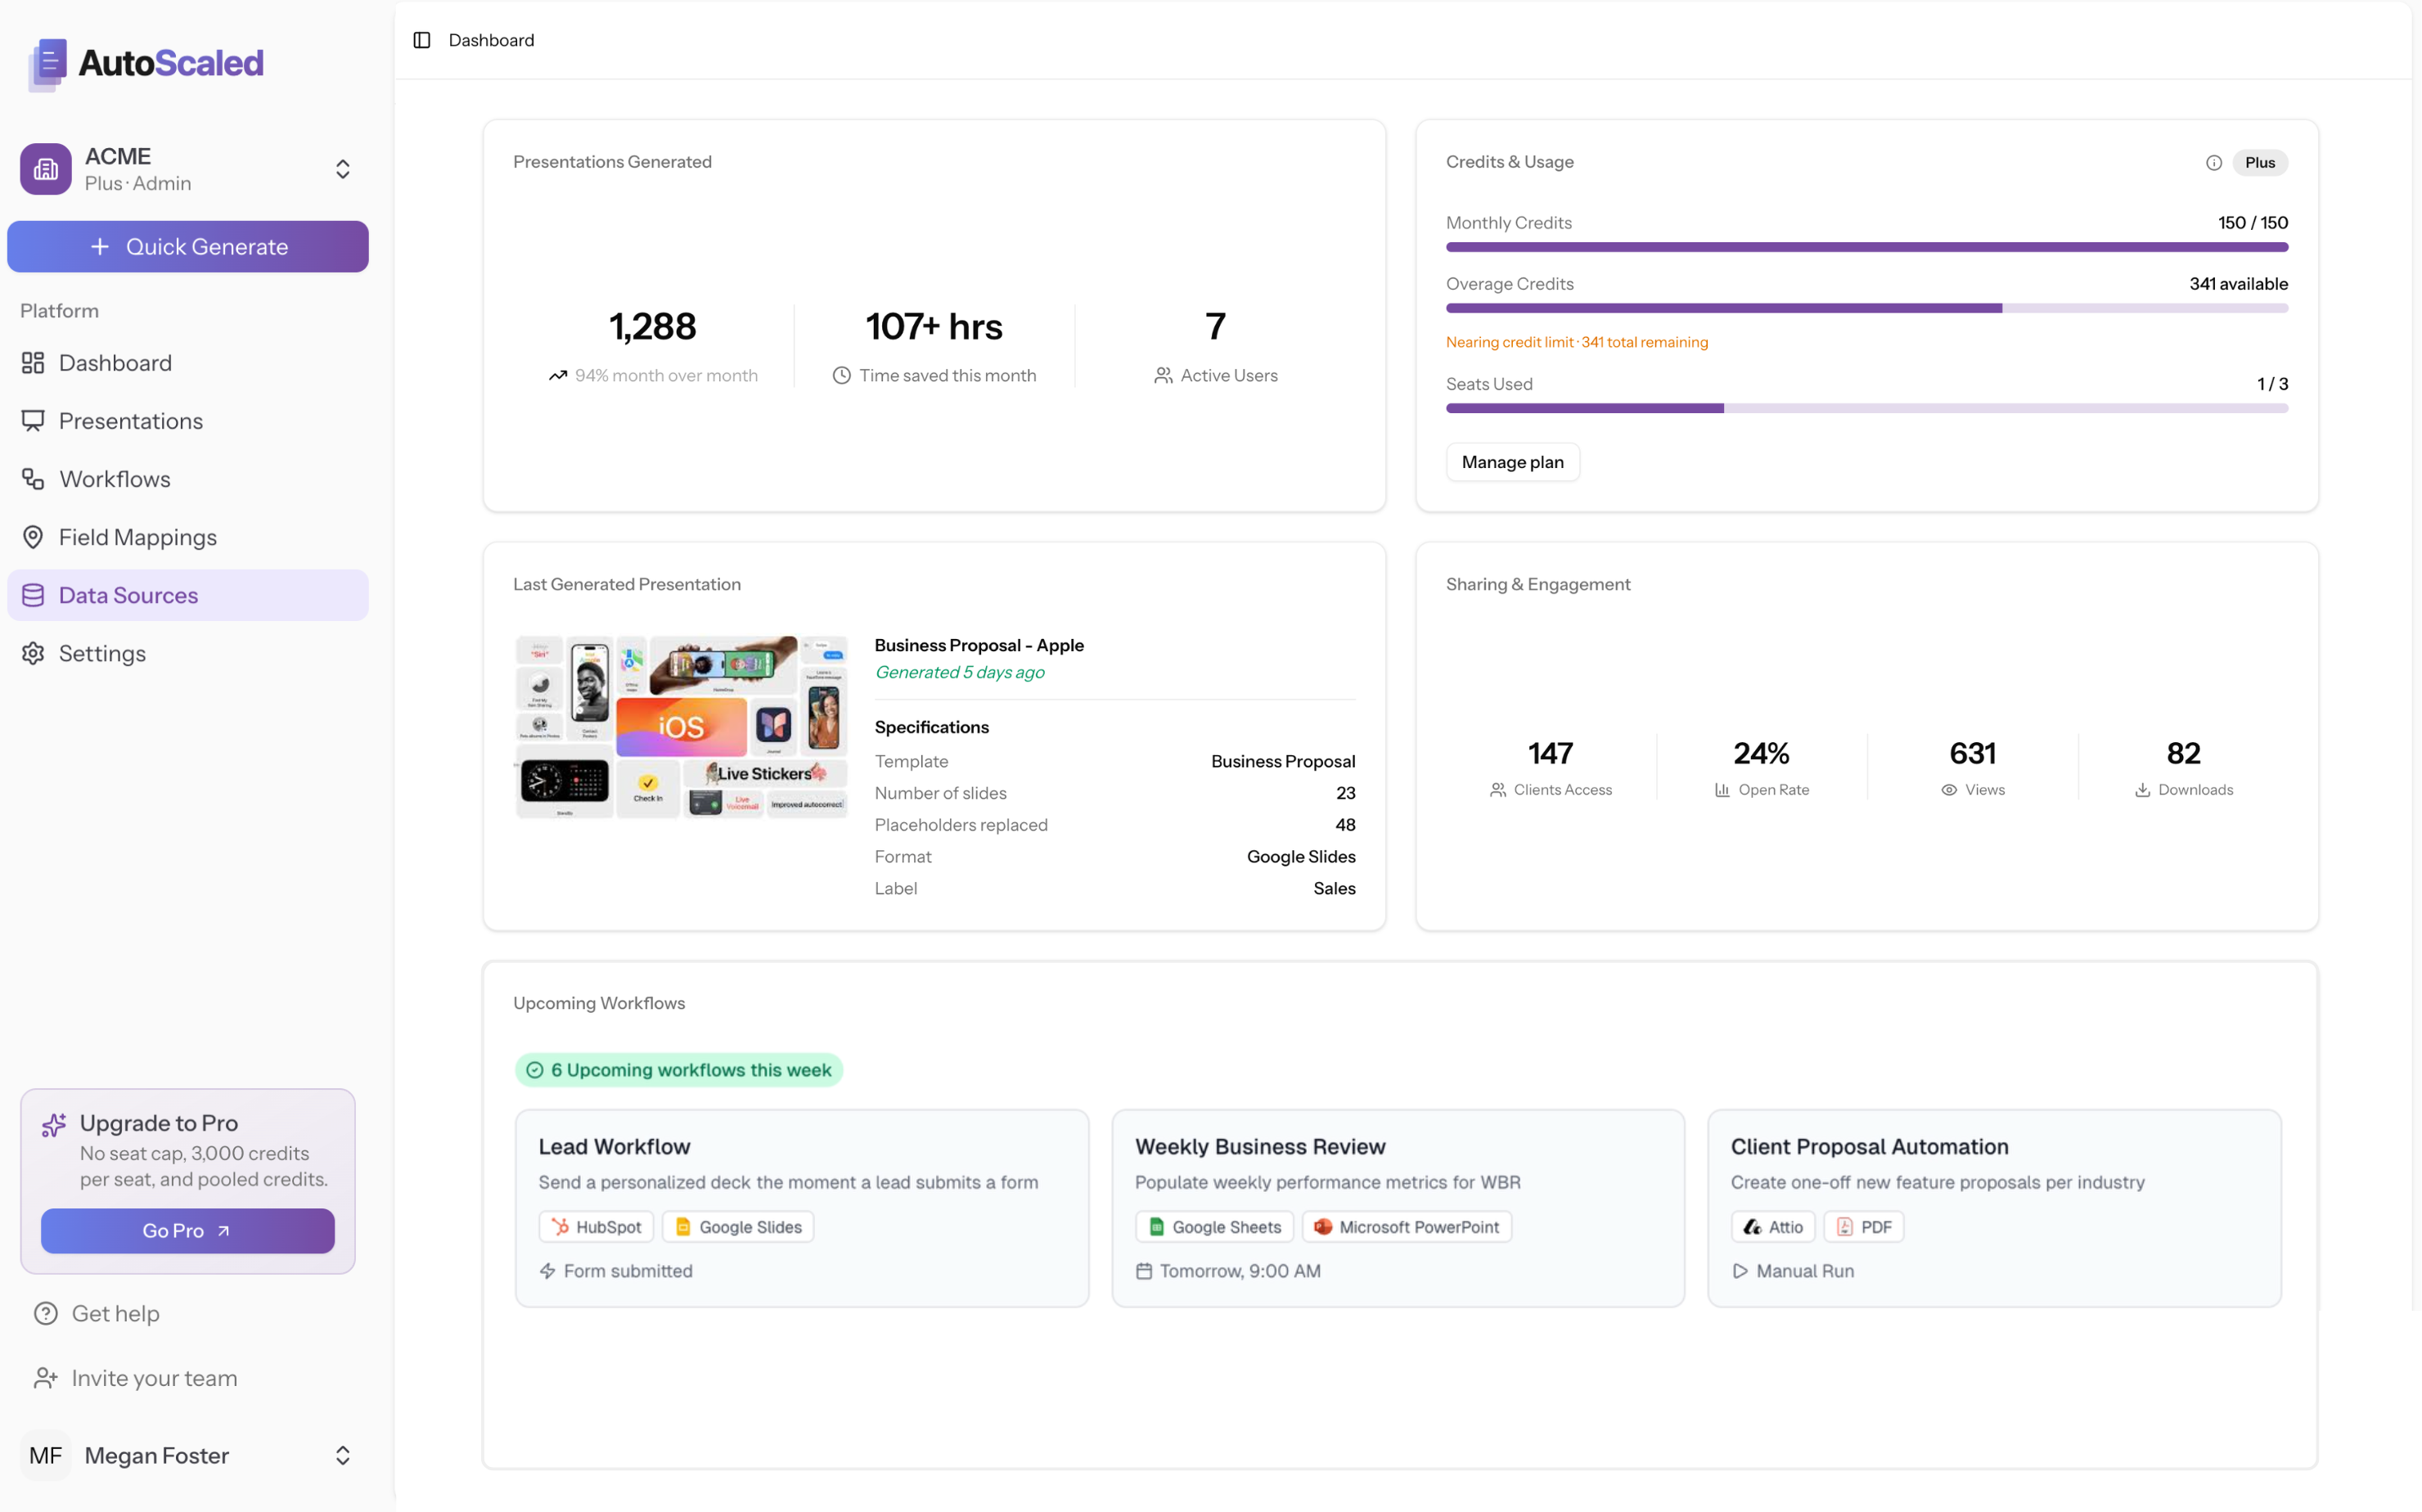Image resolution: width=2422 pixels, height=1512 pixels.
Task: Click the Plus plan badge
Action: 2259,163
